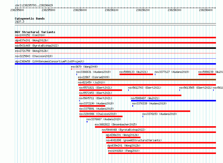Viewport: 223px width, 163px height.
Task: Select the dgv637e201 (Wong2012b) variant label
Action: 32,40
